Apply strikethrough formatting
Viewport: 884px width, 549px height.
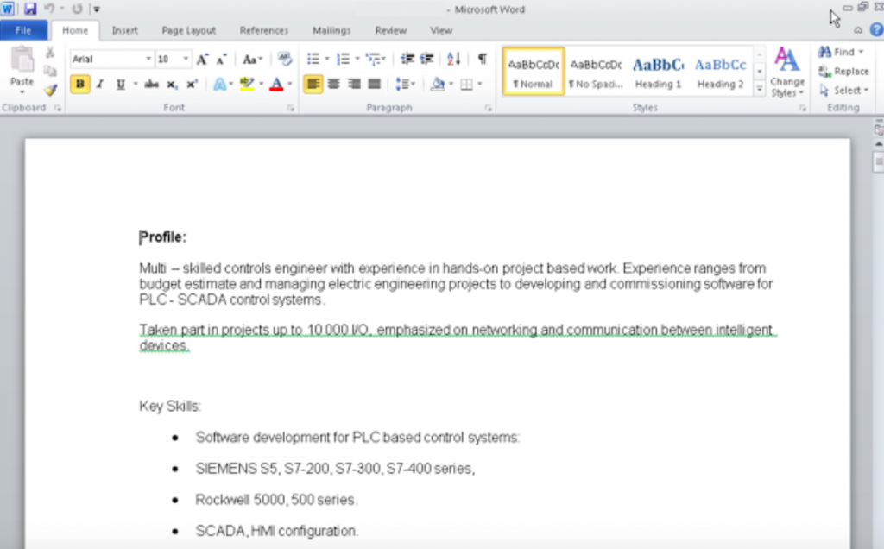[x=151, y=85]
